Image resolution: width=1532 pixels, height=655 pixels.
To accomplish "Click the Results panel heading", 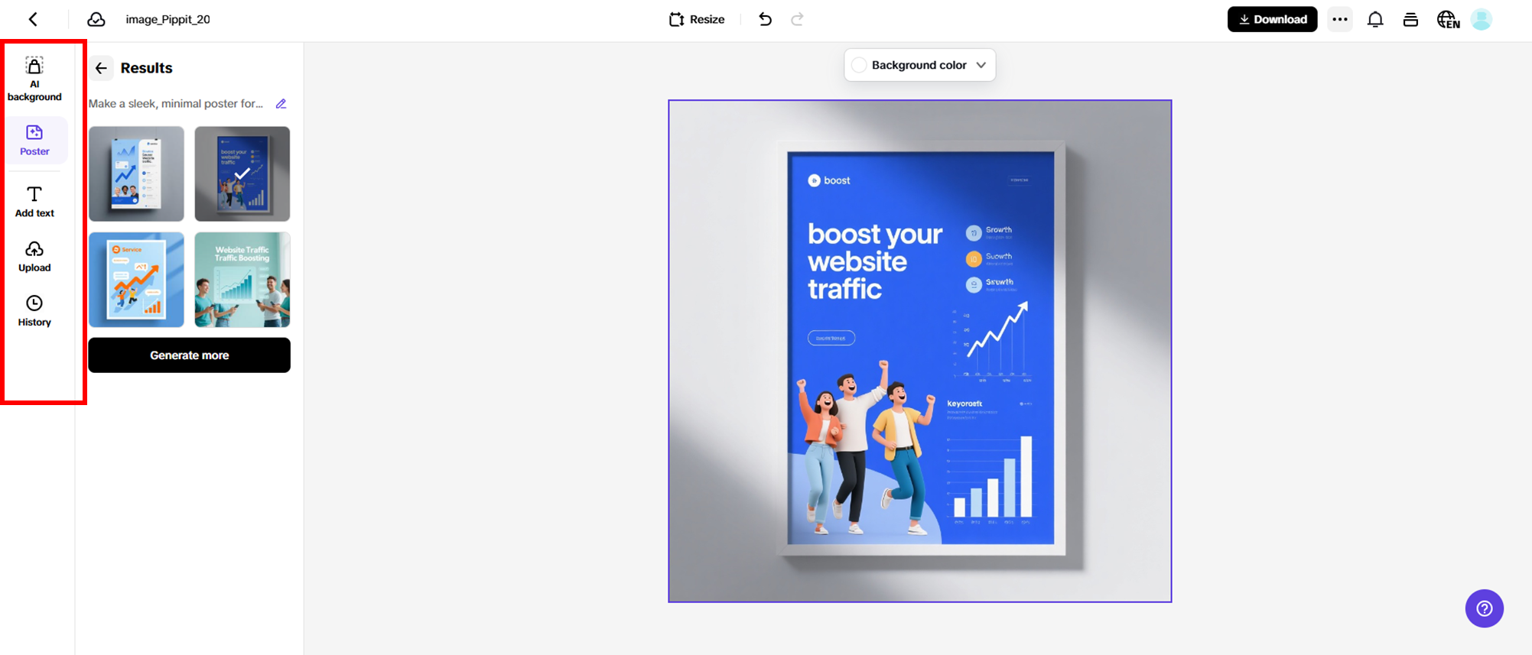I will [x=146, y=68].
